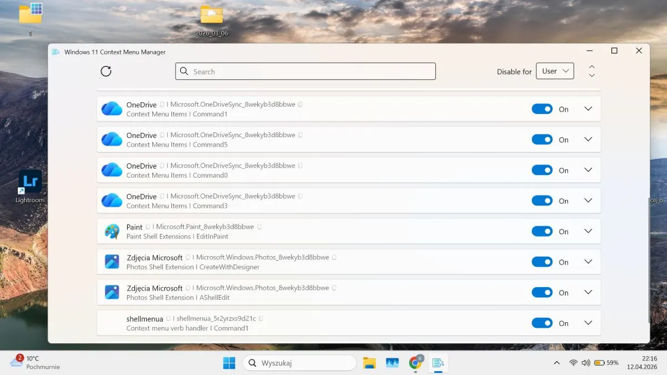Disable the Paint EditInPaint switch
Screen dimensions: 667x375
coord(542,231)
